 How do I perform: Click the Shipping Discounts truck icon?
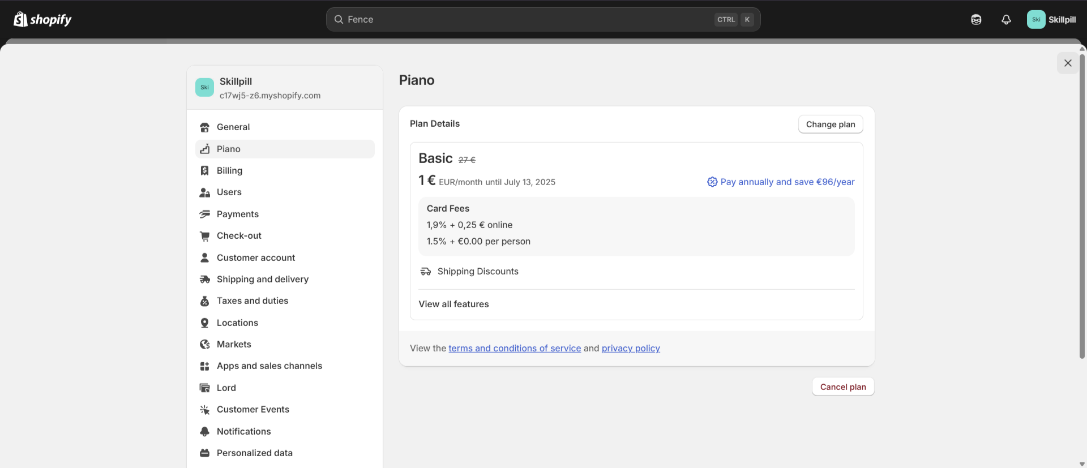[426, 272]
